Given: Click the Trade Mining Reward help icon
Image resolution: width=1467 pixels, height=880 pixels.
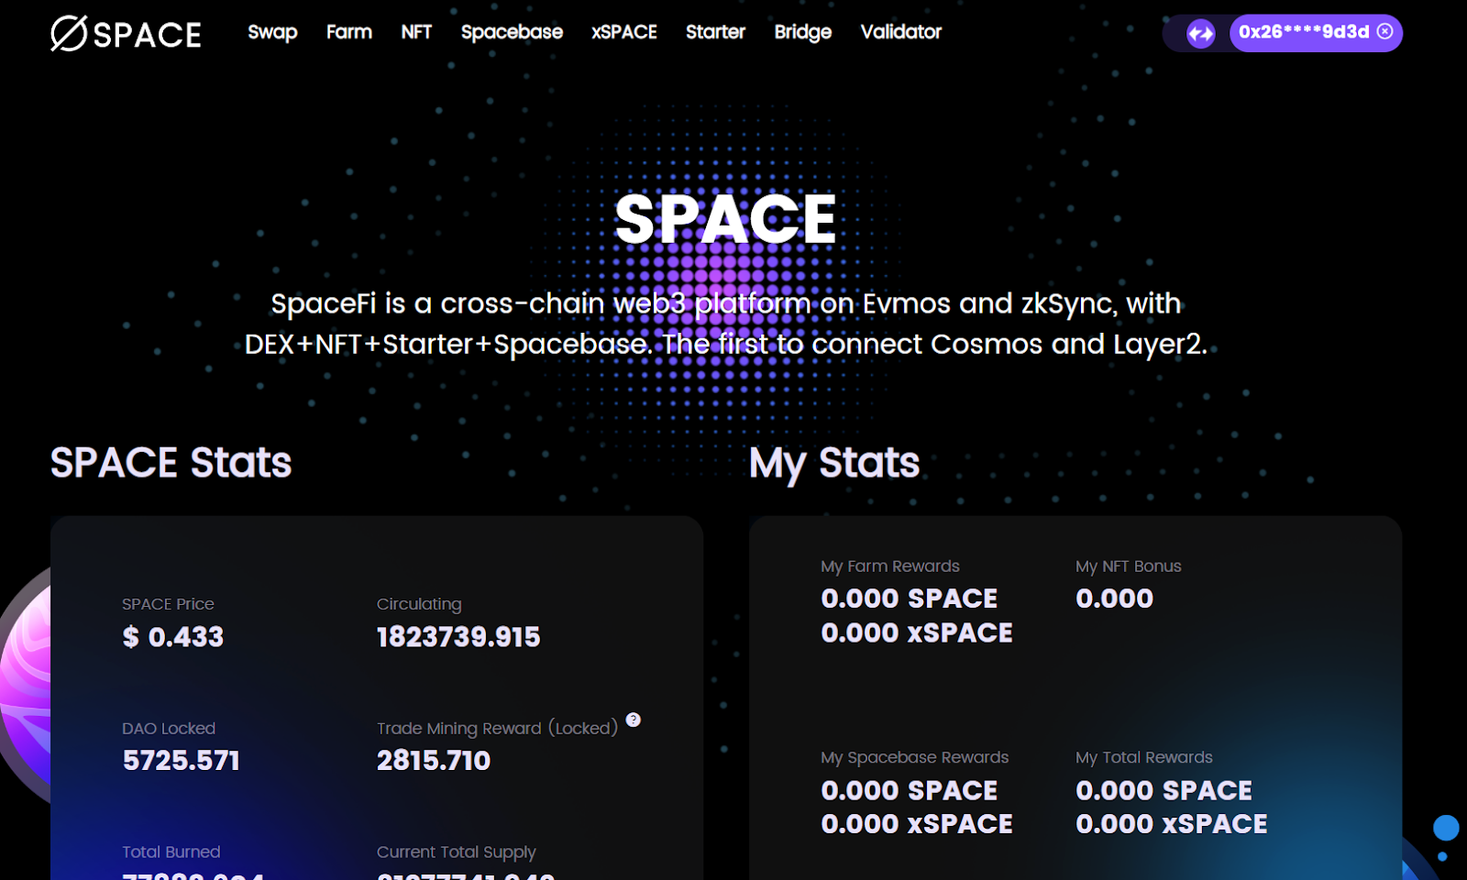Looking at the screenshot, I should pos(634,720).
